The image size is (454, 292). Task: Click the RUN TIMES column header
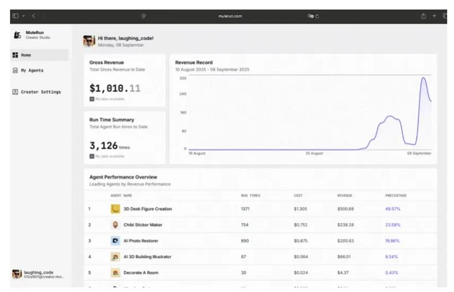point(251,196)
